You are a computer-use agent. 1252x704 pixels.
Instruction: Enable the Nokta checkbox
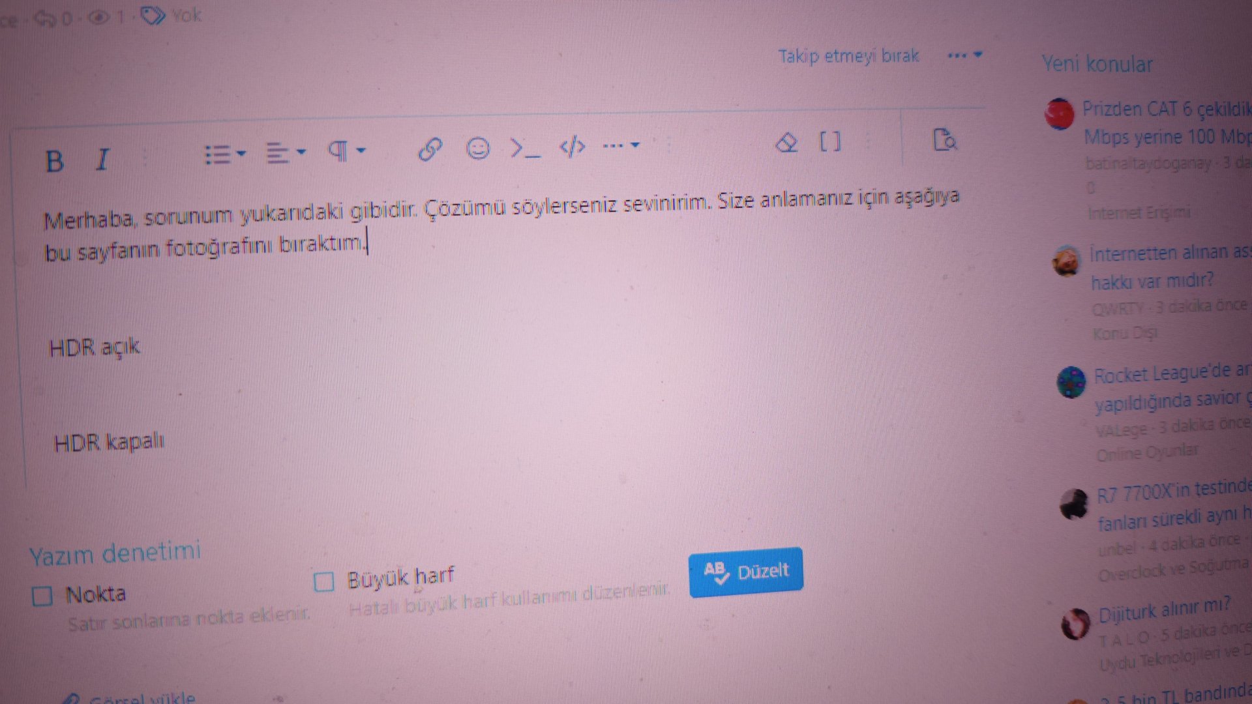click(x=42, y=596)
